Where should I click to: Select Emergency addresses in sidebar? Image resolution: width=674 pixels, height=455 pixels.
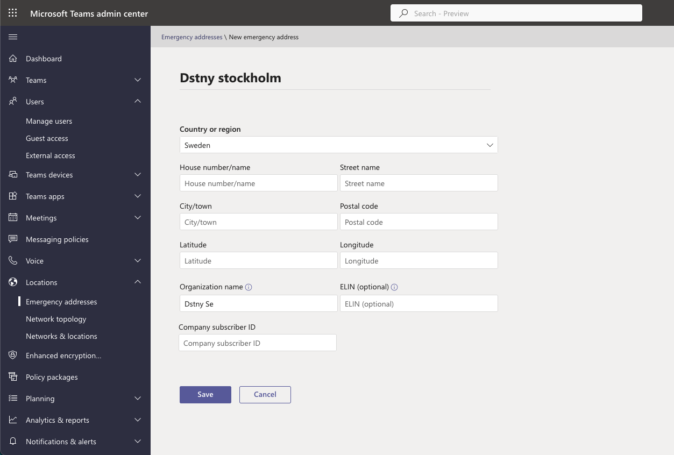coord(61,302)
